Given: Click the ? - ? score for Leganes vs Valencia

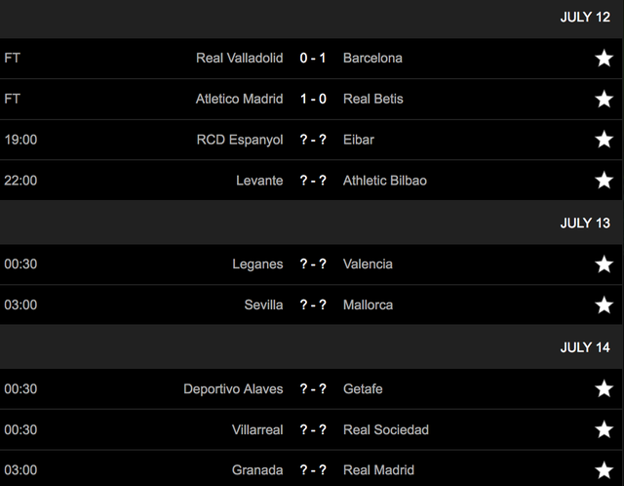Looking at the screenshot, I should point(313,263).
